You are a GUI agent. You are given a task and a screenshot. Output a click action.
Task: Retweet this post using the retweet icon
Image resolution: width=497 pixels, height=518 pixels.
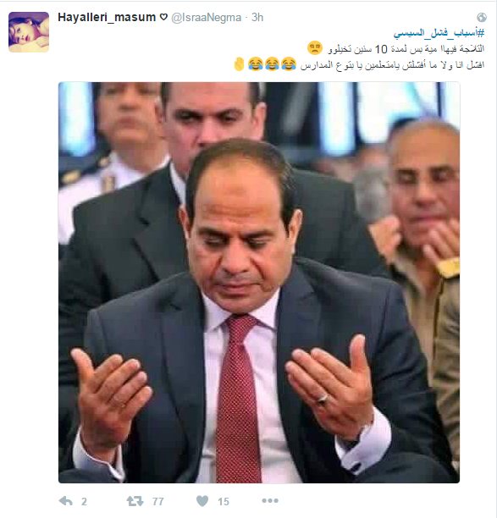(x=135, y=501)
